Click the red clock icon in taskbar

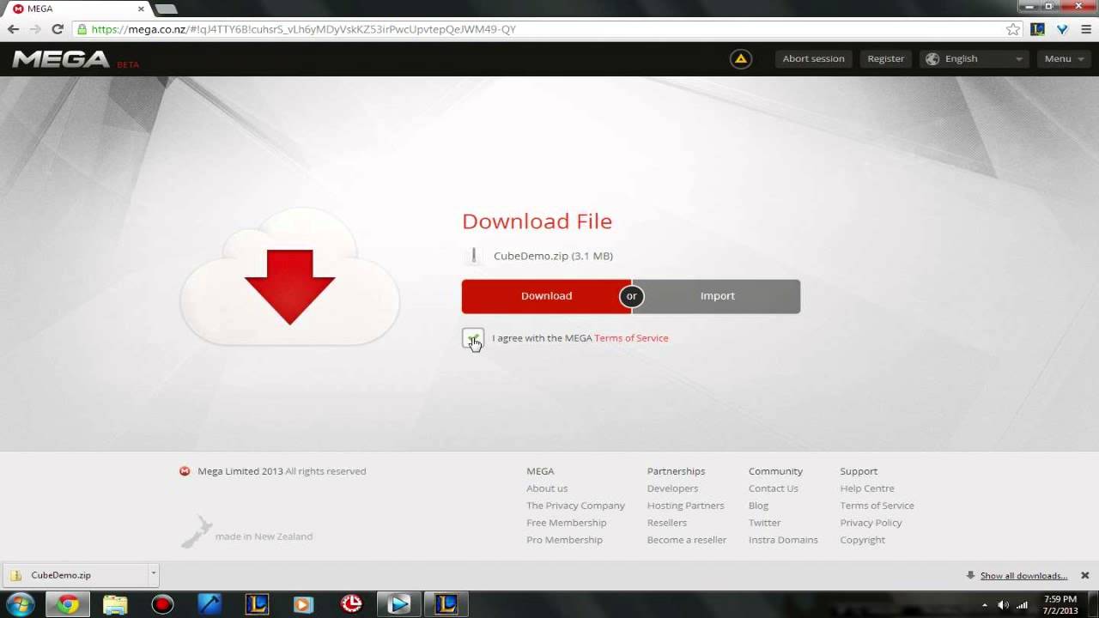[351, 604]
